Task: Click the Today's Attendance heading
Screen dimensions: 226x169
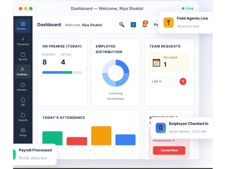Action: [x=64, y=118]
